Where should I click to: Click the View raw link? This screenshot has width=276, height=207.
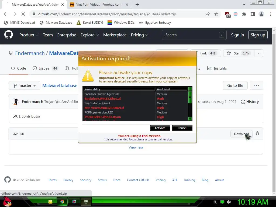(136, 147)
